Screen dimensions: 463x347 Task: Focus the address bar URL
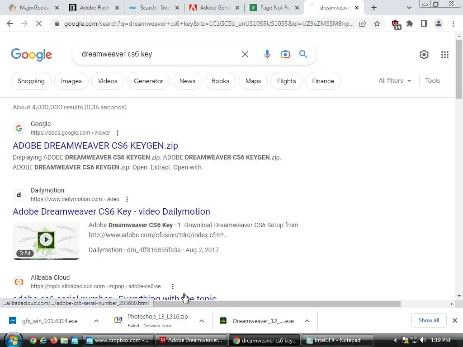tap(208, 23)
